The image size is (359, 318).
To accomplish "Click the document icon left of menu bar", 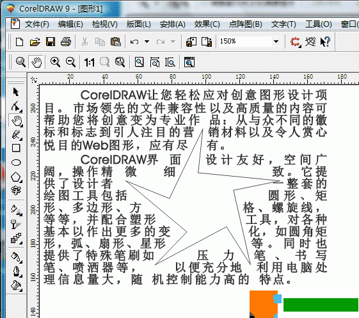I will (15, 24).
